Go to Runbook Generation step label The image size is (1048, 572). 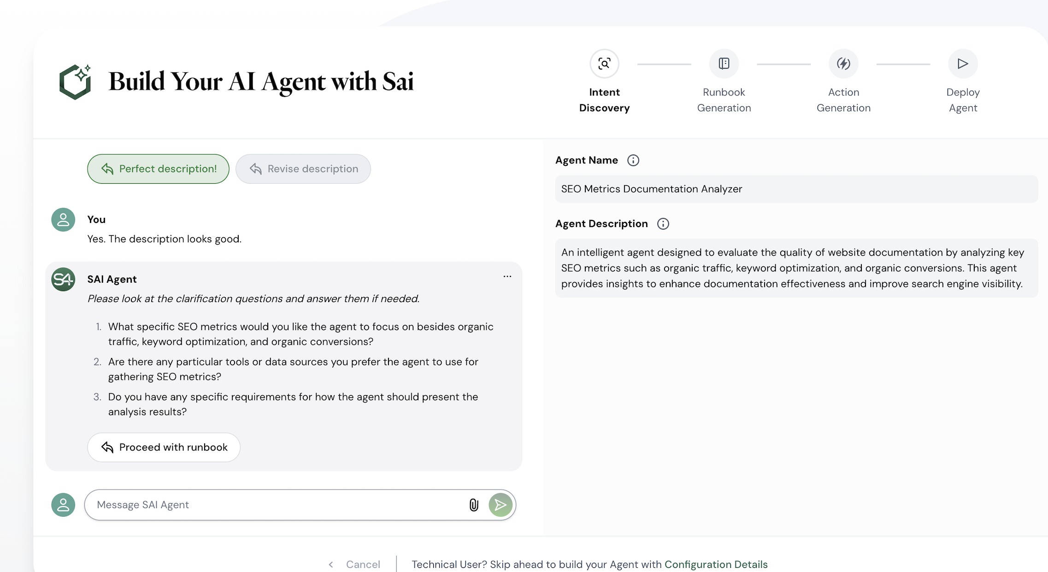pos(724,100)
